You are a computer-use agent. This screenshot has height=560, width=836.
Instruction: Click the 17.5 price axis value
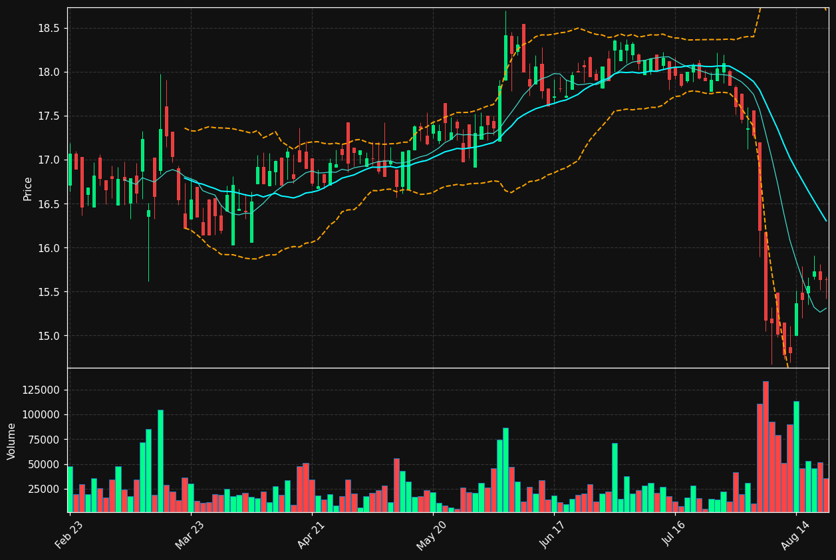(x=49, y=116)
